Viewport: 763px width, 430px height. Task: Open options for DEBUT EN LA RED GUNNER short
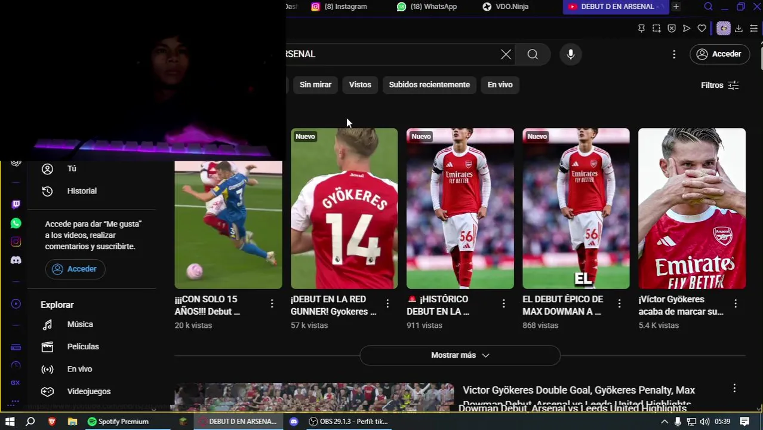[387, 304]
